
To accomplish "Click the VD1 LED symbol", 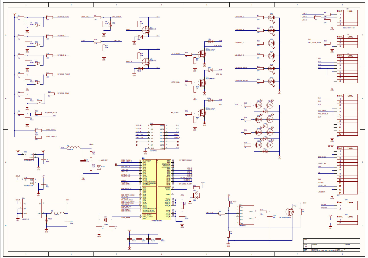I will (271, 17).
